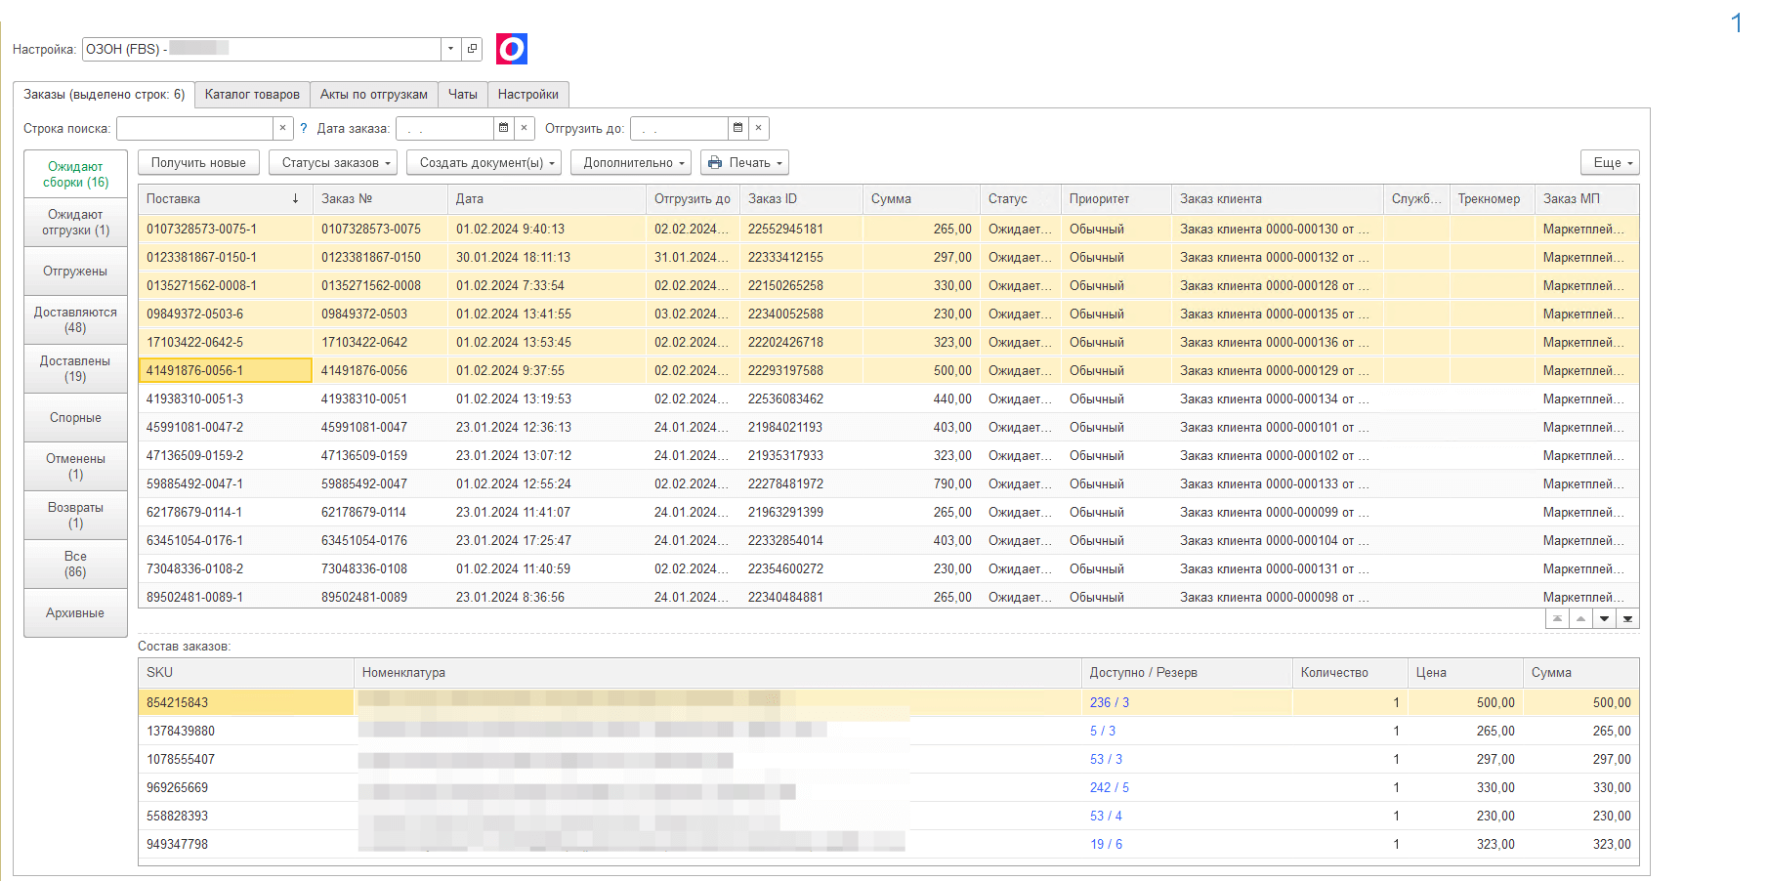Open stock link 53 / 4
Image resolution: width=1768 pixels, height=881 pixels.
click(1106, 817)
